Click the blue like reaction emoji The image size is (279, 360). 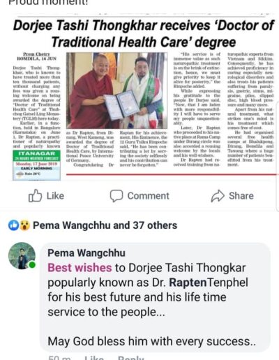tap(14, 225)
